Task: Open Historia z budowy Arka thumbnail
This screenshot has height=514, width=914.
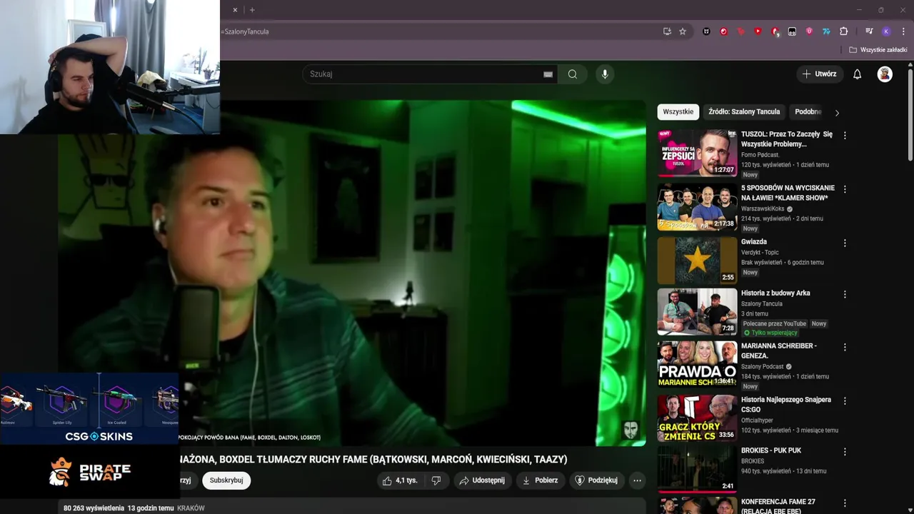Action: click(x=697, y=312)
